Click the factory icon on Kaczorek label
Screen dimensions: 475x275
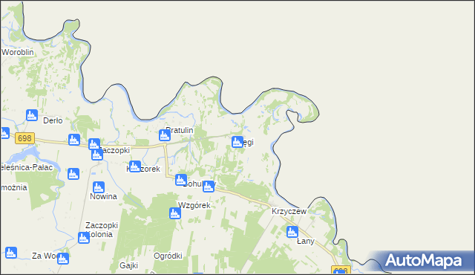pos(135,166)
